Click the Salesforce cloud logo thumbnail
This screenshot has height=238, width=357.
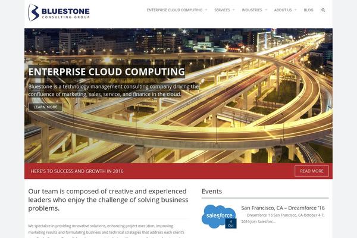pyautogui.click(x=219, y=217)
